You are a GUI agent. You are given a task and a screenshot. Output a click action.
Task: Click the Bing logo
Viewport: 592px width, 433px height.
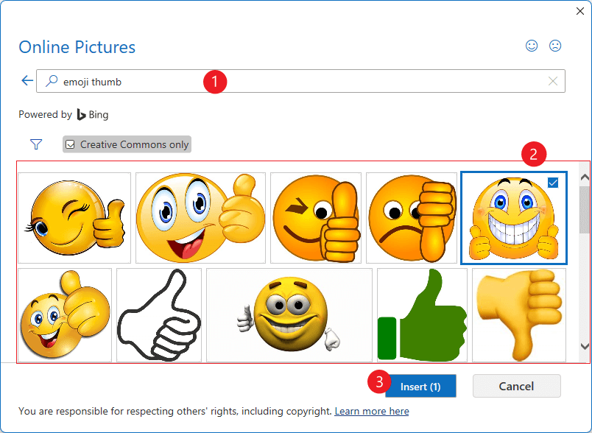tap(92, 115)
